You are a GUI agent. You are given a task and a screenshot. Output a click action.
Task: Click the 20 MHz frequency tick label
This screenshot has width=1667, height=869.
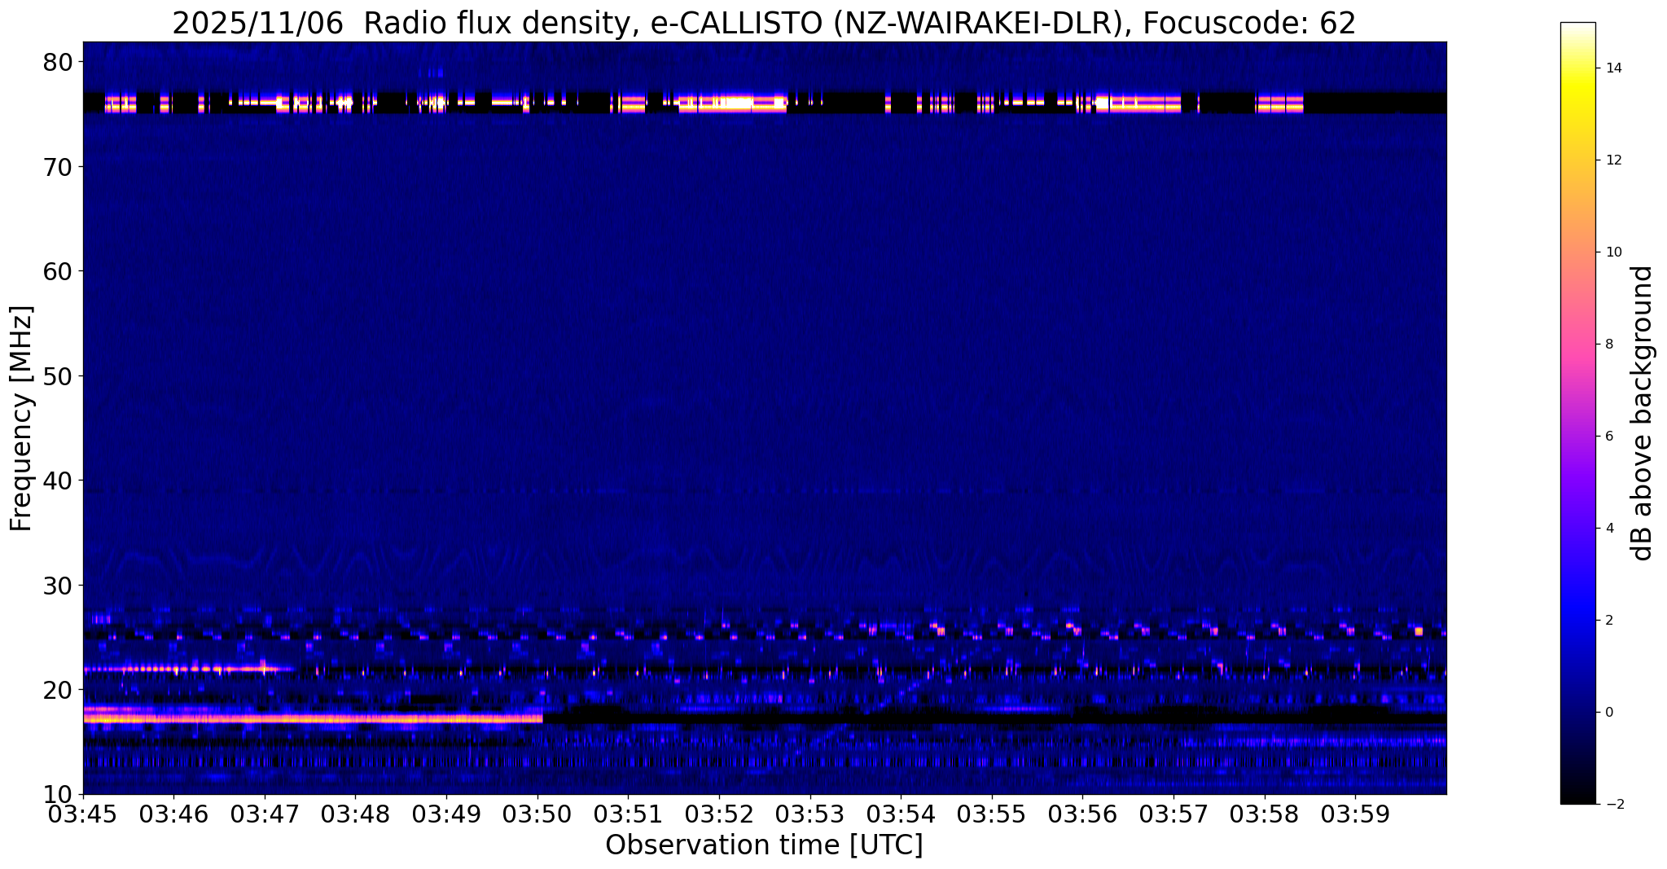coord(58,690)
